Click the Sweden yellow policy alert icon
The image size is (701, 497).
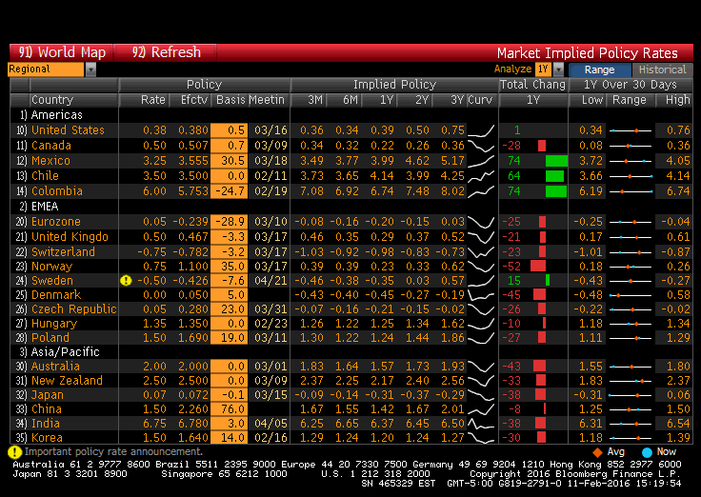[x=126, y=281]
